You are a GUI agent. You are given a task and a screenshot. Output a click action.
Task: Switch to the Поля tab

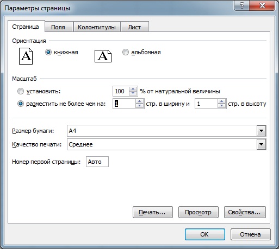58,27
